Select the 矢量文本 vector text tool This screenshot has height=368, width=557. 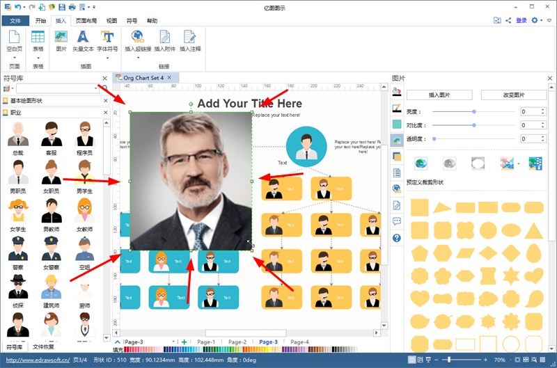tap(83, 40)
